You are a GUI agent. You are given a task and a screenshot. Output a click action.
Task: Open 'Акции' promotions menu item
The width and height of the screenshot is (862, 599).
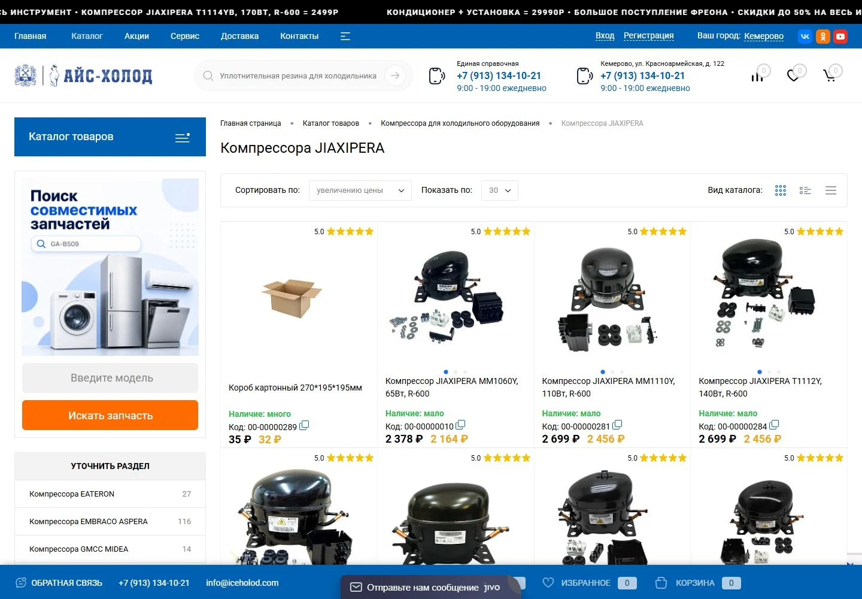pyautogui.click(x=136, y=37)
